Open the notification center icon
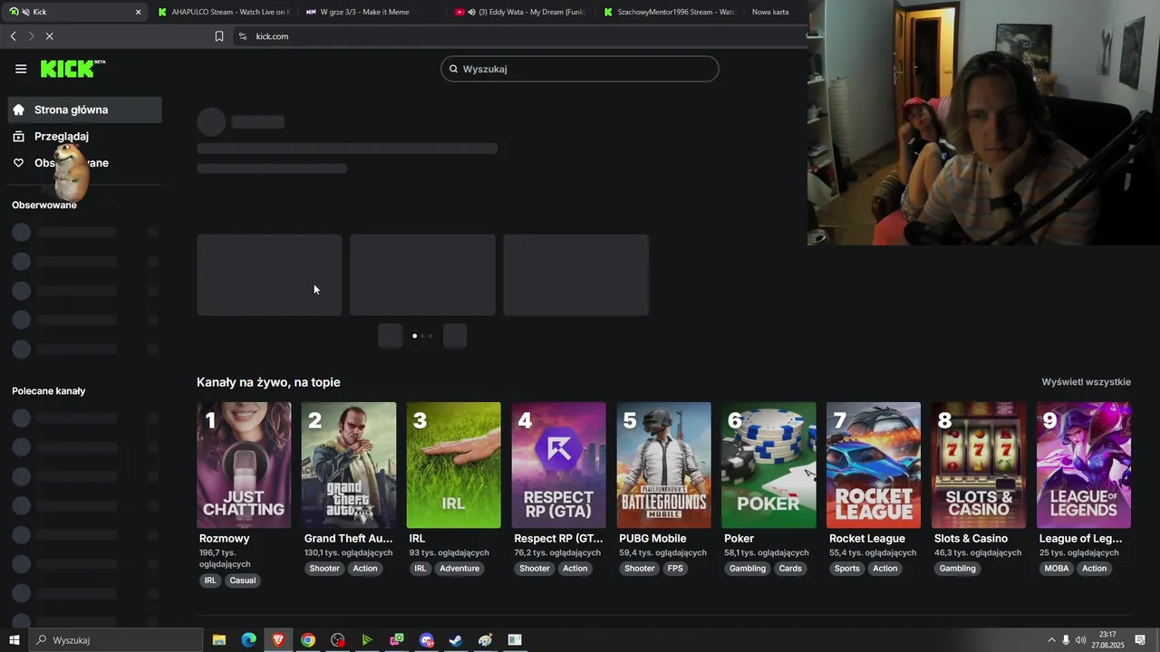The width and height of the screenshot is (1160, 652). [x=1140, y=640]
